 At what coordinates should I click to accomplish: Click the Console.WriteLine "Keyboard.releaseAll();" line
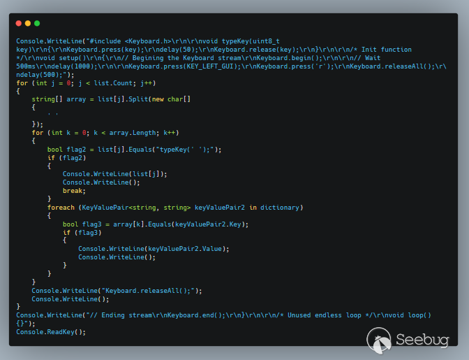tap(117, 290)
